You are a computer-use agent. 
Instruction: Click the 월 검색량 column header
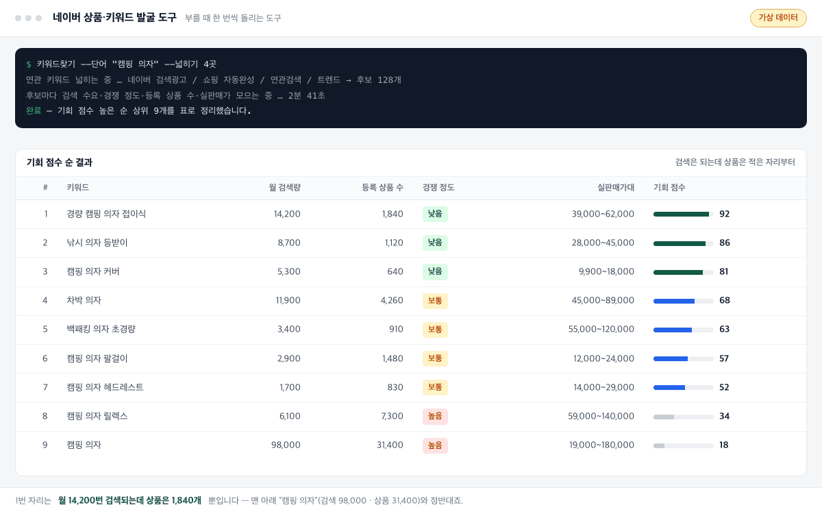click(284, 188)
